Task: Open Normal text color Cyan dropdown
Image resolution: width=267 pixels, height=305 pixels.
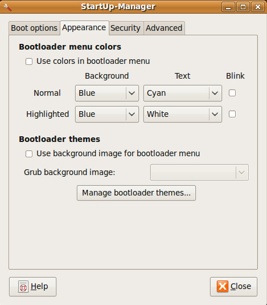Action: (183, 93)
